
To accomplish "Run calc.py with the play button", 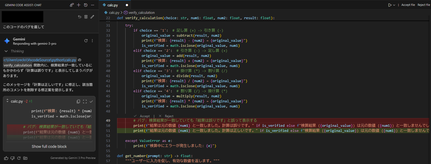I will coord(390,5).
